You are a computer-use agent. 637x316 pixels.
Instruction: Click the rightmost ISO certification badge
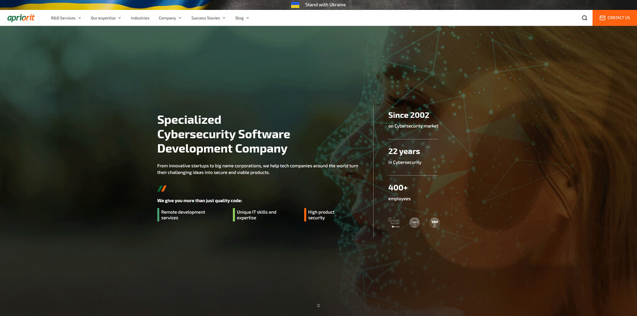pos(435,223)
